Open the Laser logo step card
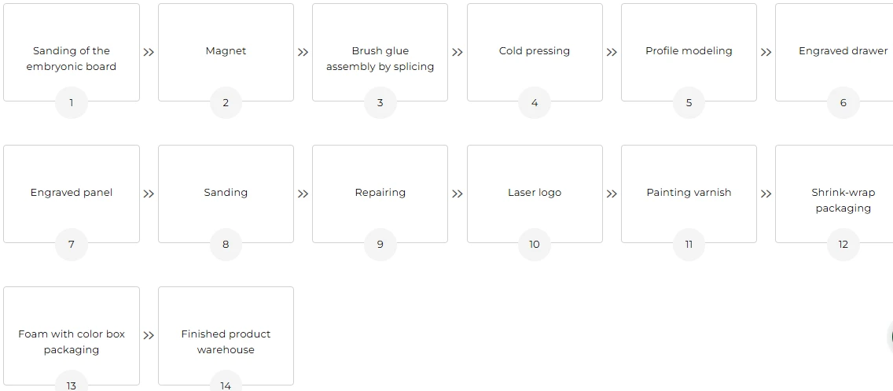 535,194
